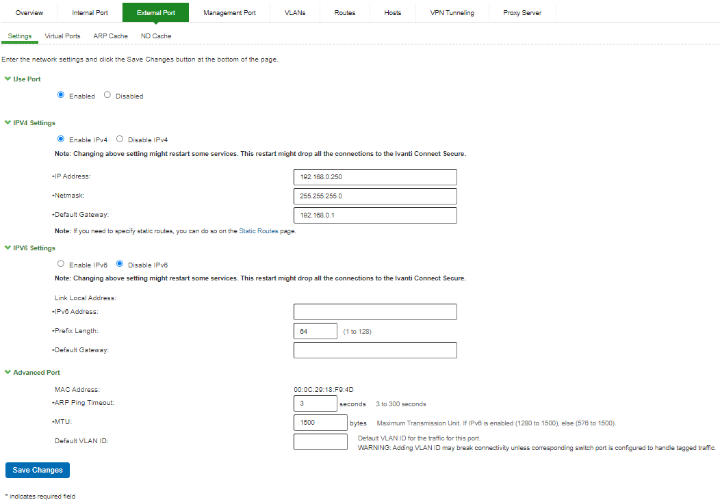The image size is (720, 502).
Task: Collapse the IPV4 Settings section
Action: (x=8, y=123)
